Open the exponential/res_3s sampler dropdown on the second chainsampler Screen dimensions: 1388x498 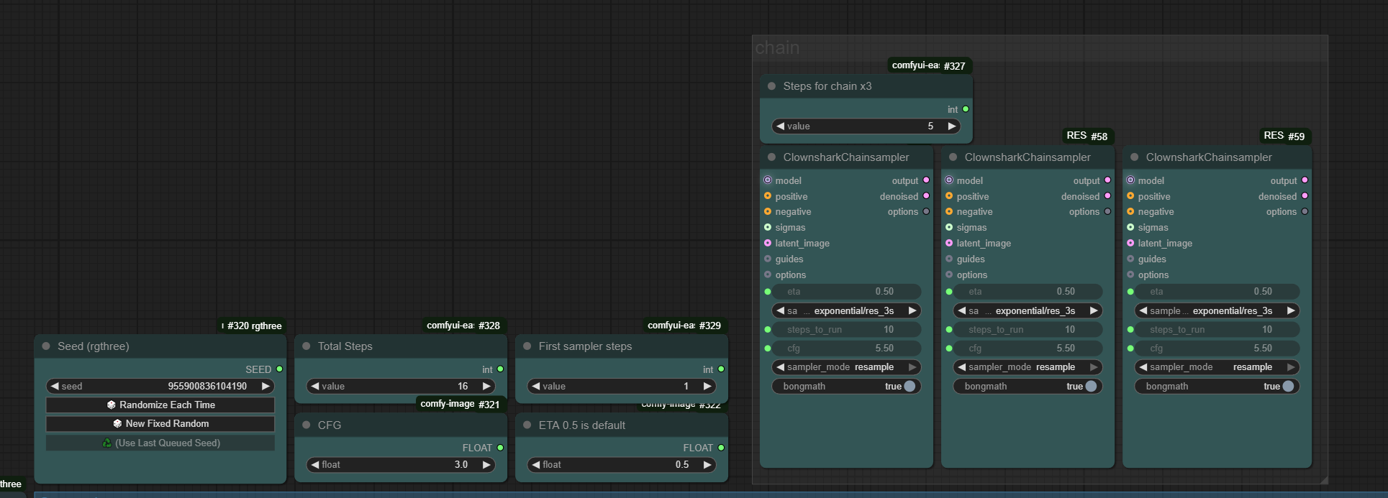pos(1027,311)
